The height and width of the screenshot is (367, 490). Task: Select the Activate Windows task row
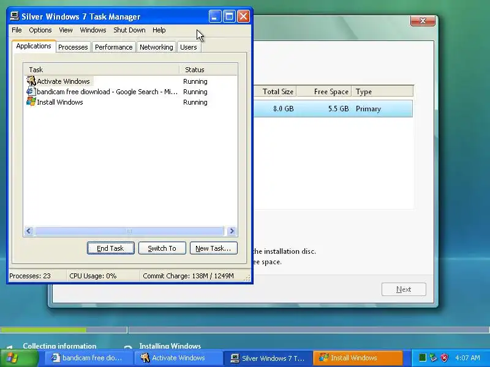click(x=130, y=81)
